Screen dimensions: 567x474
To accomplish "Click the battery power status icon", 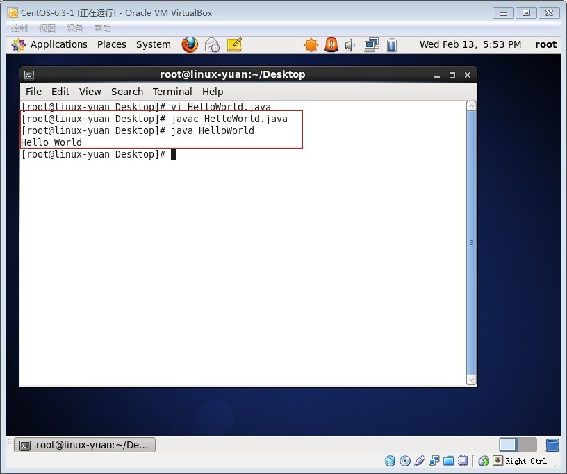I will click(392, 45).
